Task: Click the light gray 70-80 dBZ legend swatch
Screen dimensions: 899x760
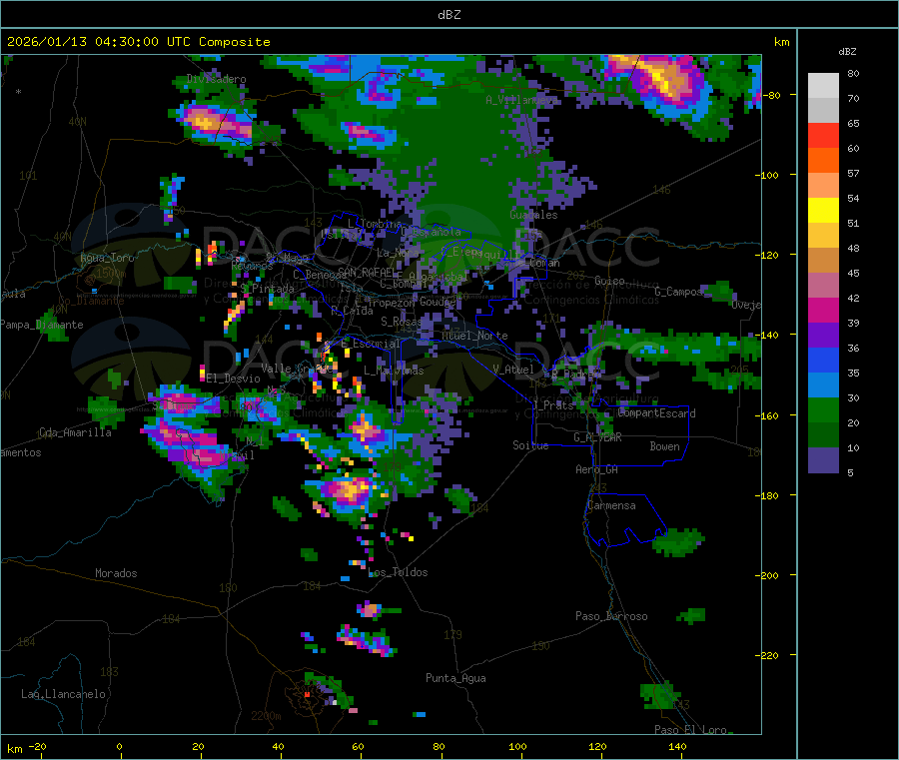Action: (823, 86)
